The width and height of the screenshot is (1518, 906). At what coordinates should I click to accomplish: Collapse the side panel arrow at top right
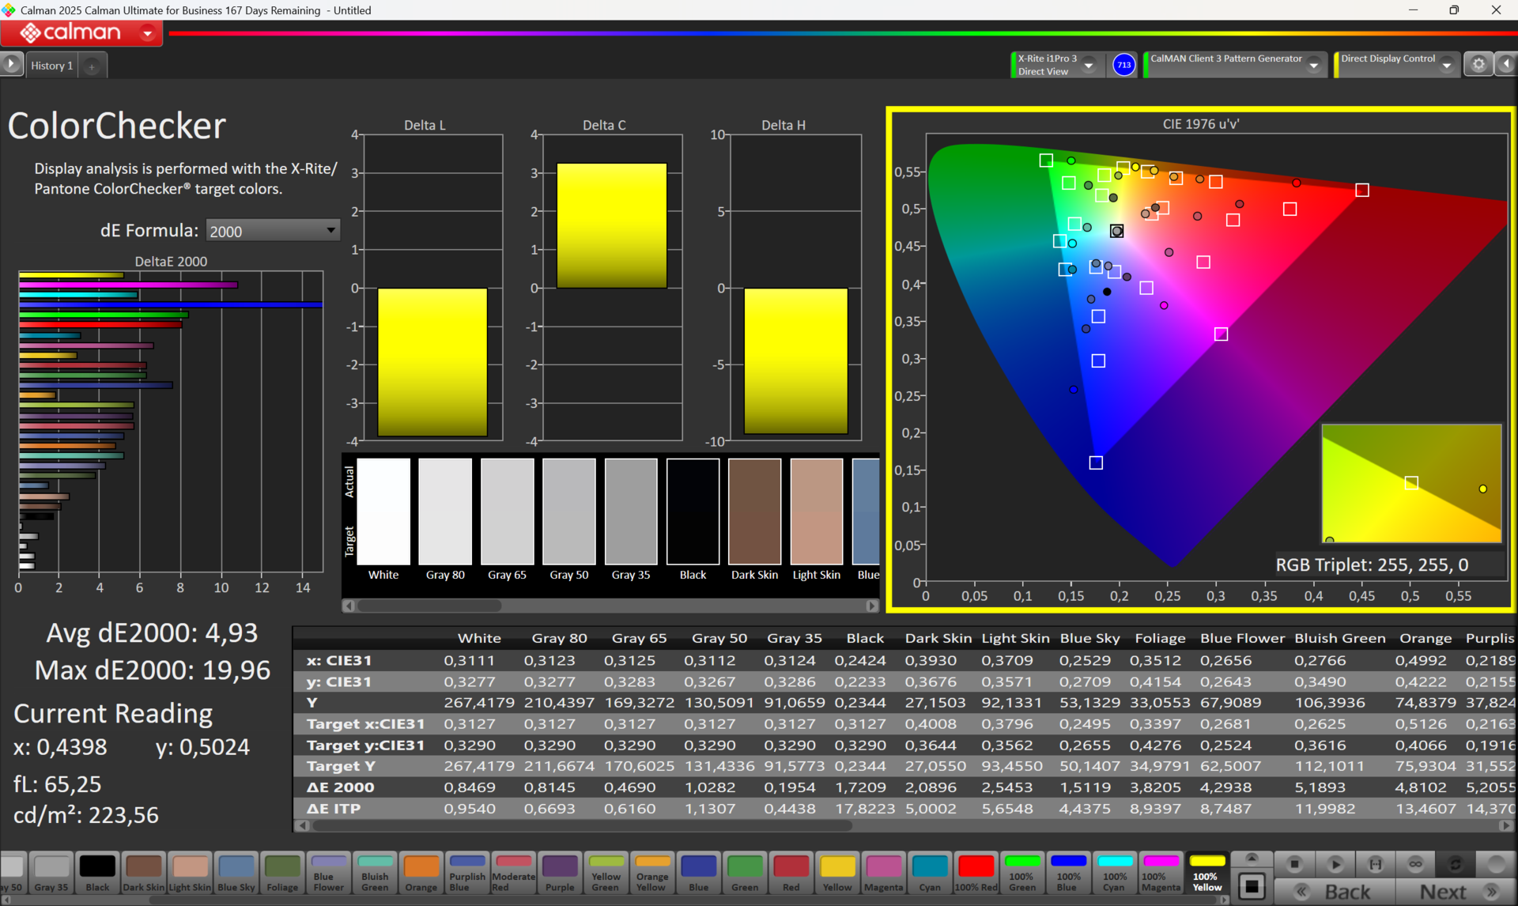1507,65
